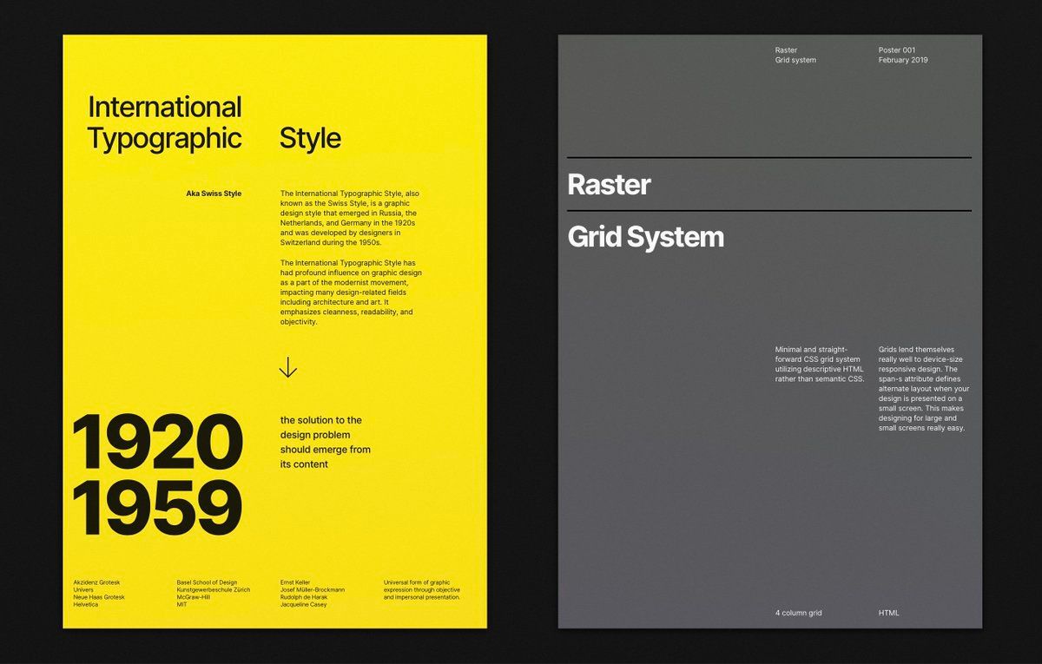
Task: Click the "Minimal and straight-forward CSS grid" paragraph
Action: pyautogui.click(x=819, y=364)
